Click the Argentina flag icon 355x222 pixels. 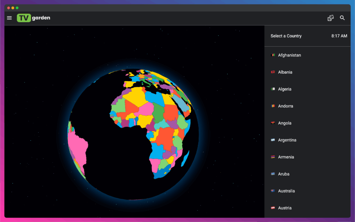pos(273,140)
